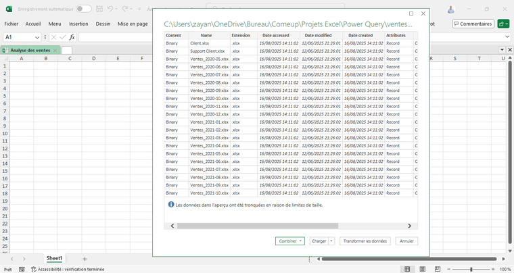Close the Analyse des ventes tab
The image size is (514, 273).
55,50
